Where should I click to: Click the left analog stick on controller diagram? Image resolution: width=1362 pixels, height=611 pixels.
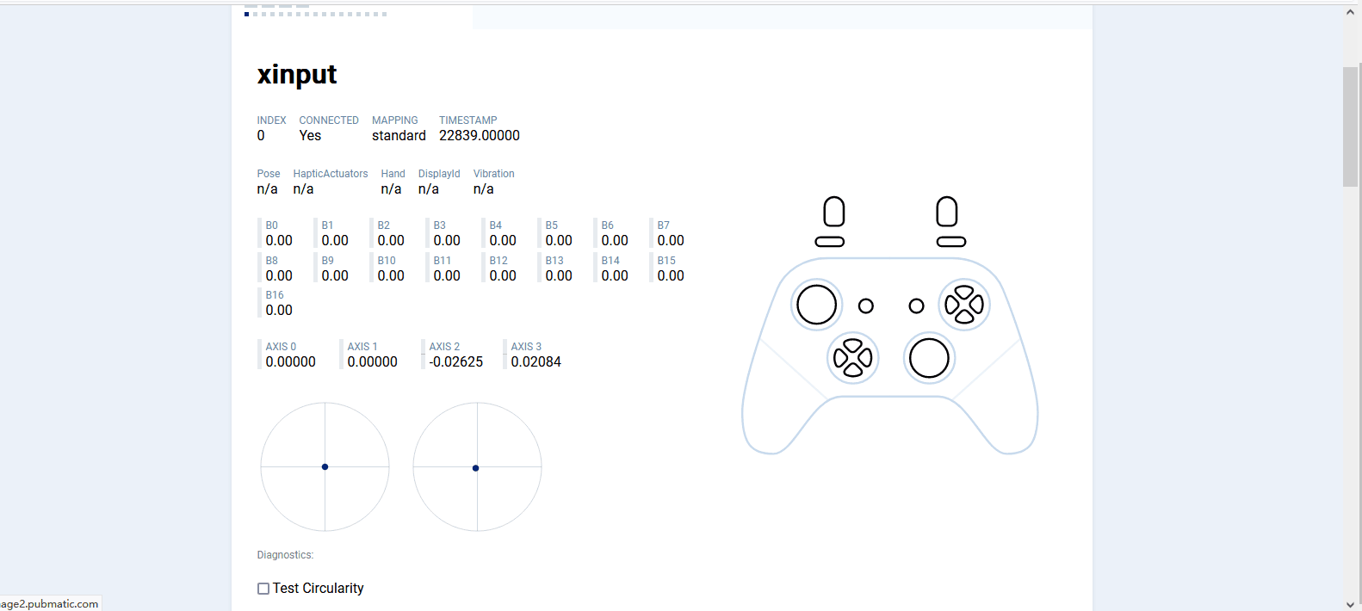coord(816,305)
